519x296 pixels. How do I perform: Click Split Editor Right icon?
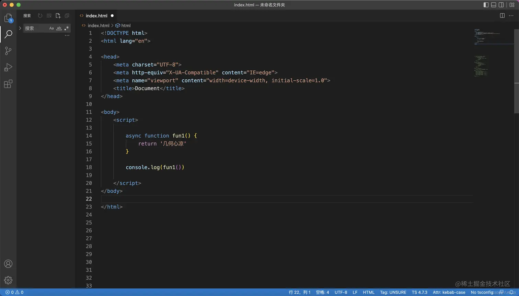click(x=502, y=15)
